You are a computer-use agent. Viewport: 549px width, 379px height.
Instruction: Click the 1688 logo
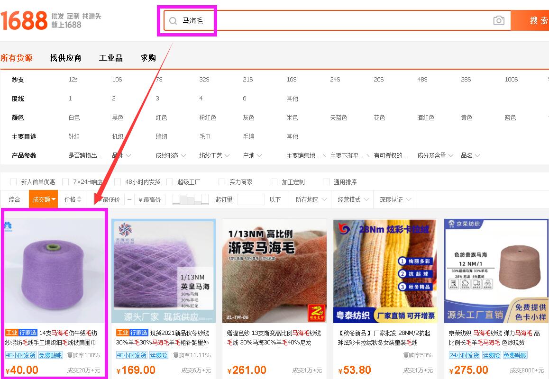pos(24,20)
